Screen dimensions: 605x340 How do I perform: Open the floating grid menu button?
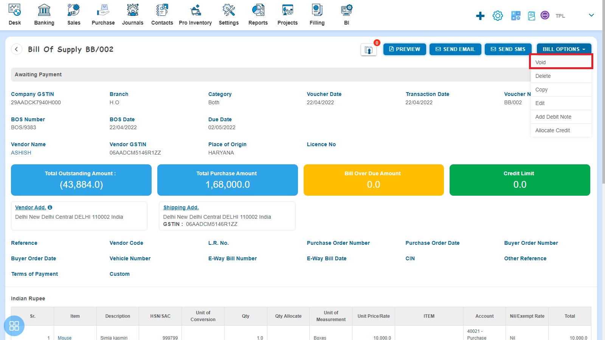(x=14, y=326)
